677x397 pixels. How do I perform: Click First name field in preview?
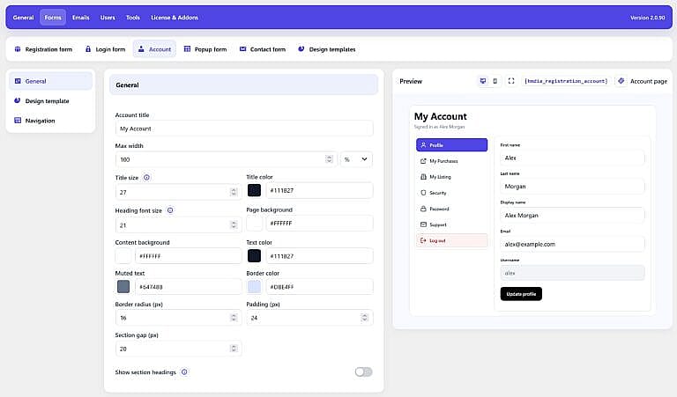point(572,158)
